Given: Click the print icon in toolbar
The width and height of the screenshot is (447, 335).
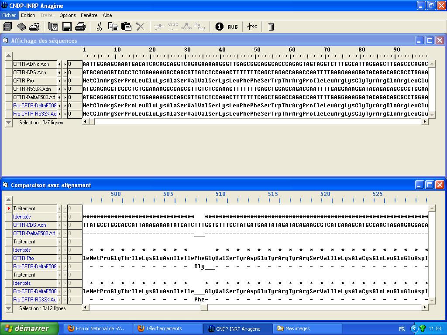Looking at the screenshot, I should pyautogui.click(x=80, y=27).
